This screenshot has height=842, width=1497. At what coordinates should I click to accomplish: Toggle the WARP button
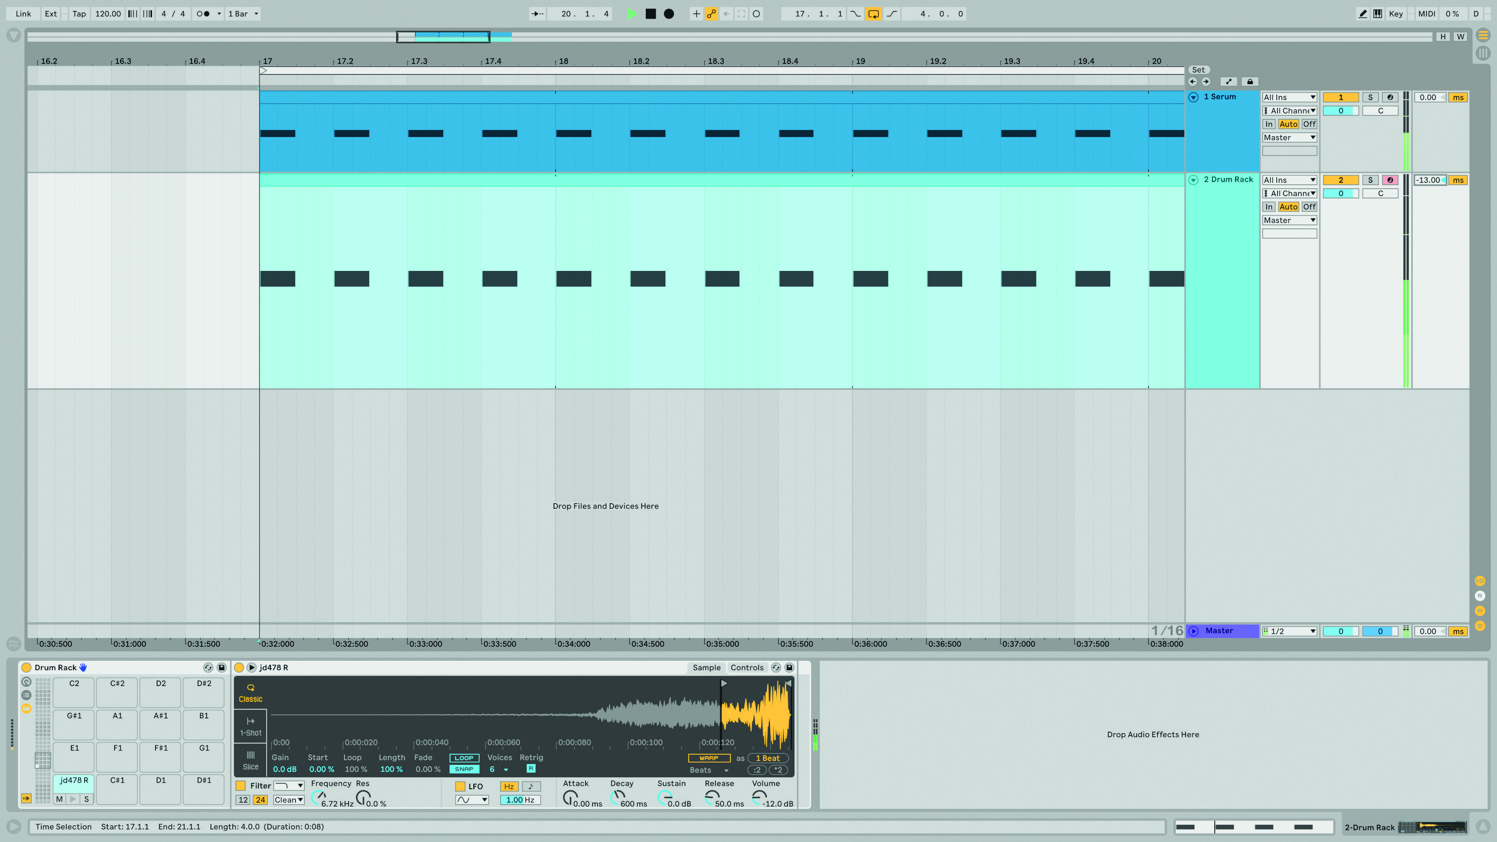click(x=709, y=758)
